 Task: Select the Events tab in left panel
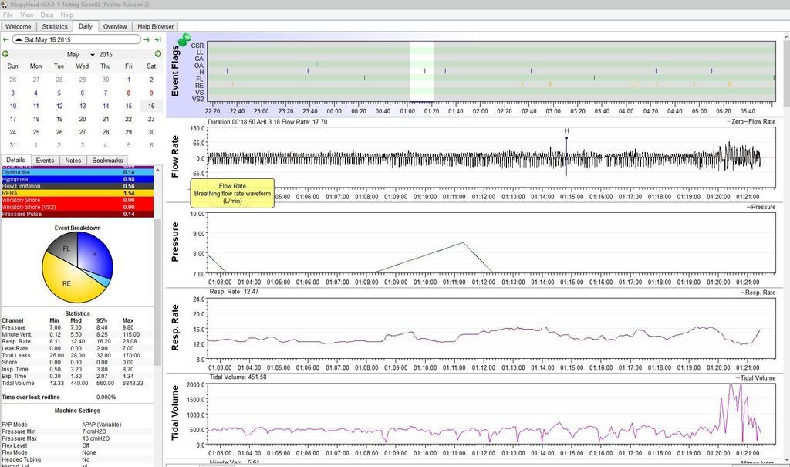pyautogui.click(x=46, y=161)
